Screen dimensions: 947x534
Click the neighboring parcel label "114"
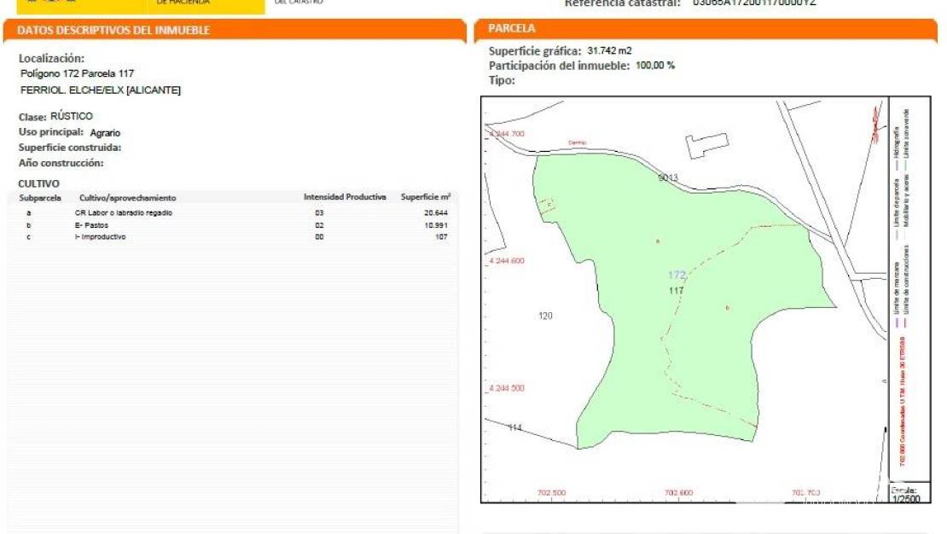click(x=514, y=427)
